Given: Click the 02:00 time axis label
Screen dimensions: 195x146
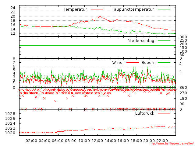Looking at the screenshot, I should point(31,141).
